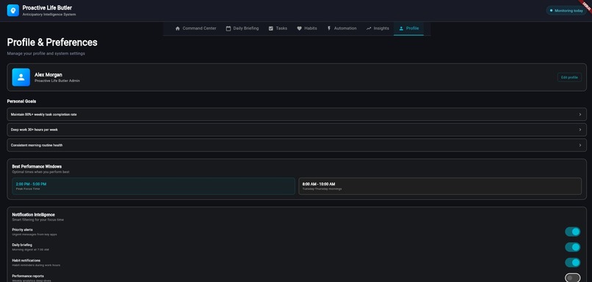The image size is (592, 282).
Task: Click the Proactive Life Butler Admin subtitle
Action: tap(57, 81)
